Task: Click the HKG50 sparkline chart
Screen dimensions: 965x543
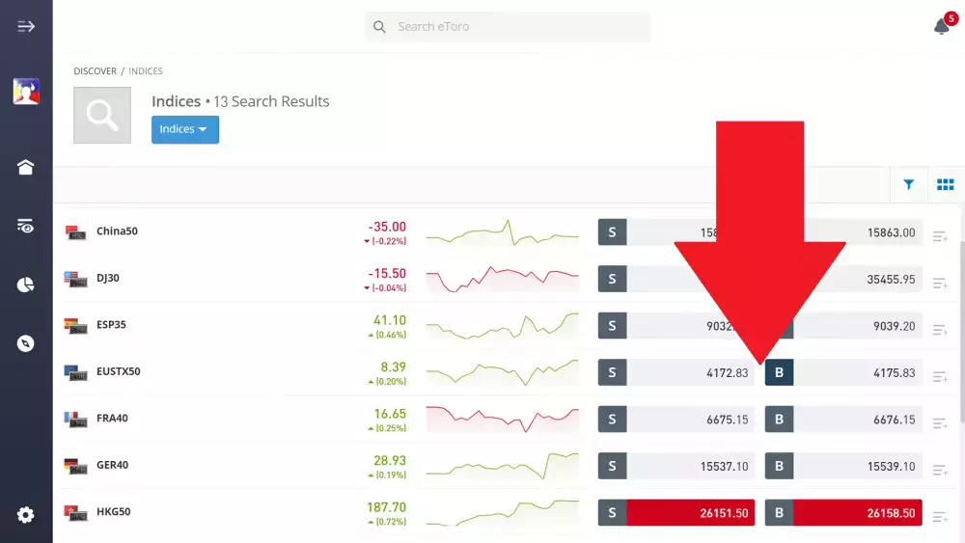Action: pyautogui.click(x=502, y=513)
